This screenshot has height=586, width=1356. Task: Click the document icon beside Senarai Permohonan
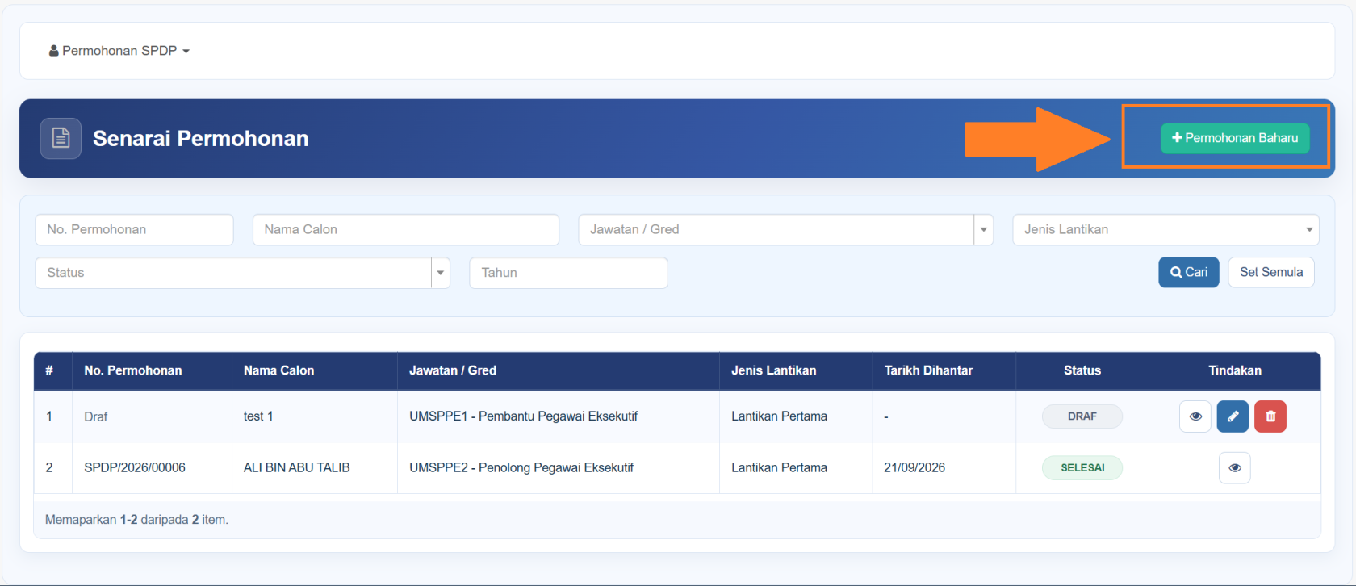[61, 138]
